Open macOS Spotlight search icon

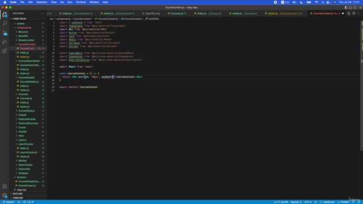coord(323,2)
